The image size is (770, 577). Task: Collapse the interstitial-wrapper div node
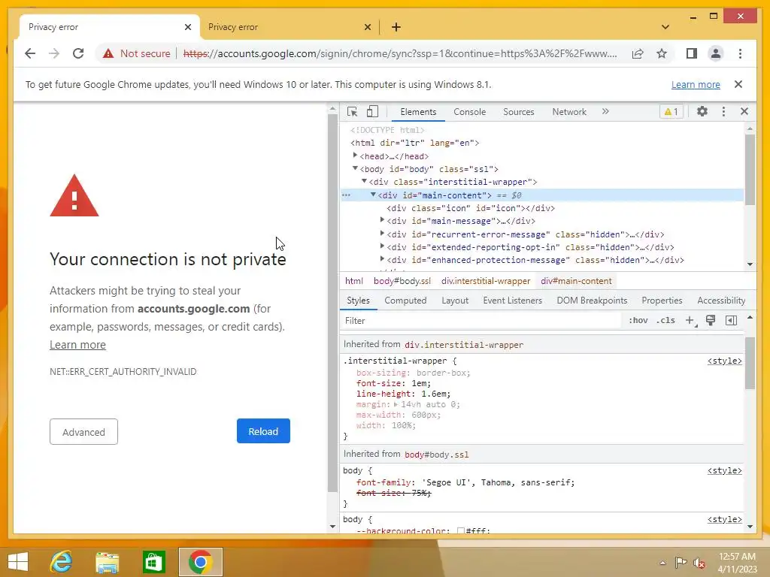tap(364, 181)
